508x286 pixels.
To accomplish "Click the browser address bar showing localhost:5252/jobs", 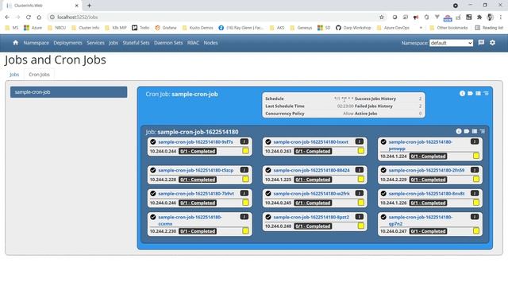I will 214,17.
